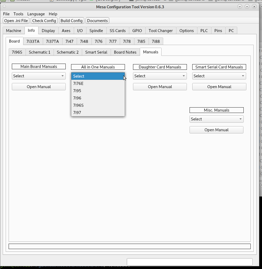
Task: Open the 7i78 sub-tab
Action: click(x=127, y=41)
